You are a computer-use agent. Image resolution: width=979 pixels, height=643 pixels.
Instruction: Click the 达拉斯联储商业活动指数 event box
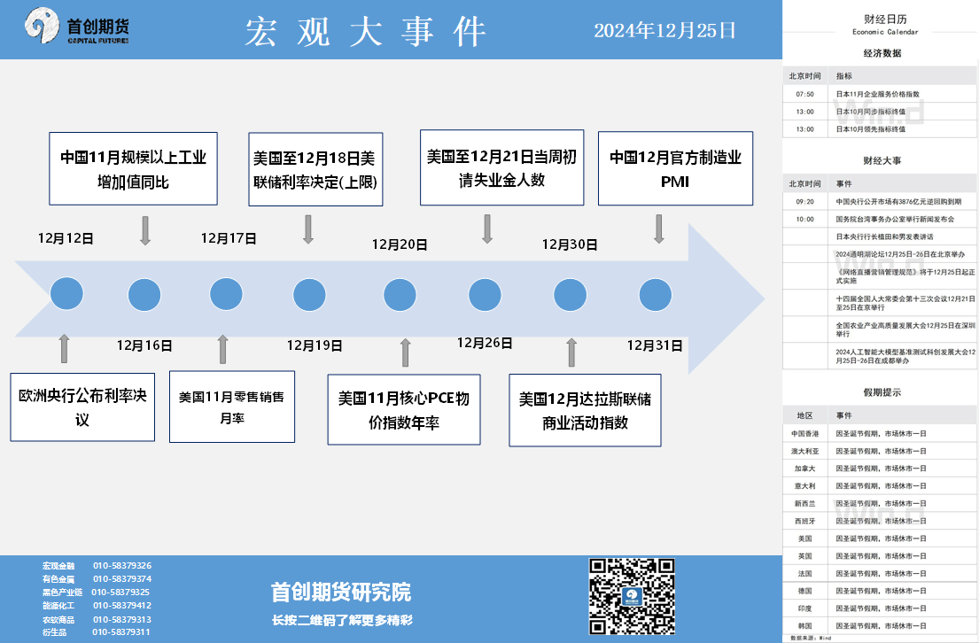585,410
